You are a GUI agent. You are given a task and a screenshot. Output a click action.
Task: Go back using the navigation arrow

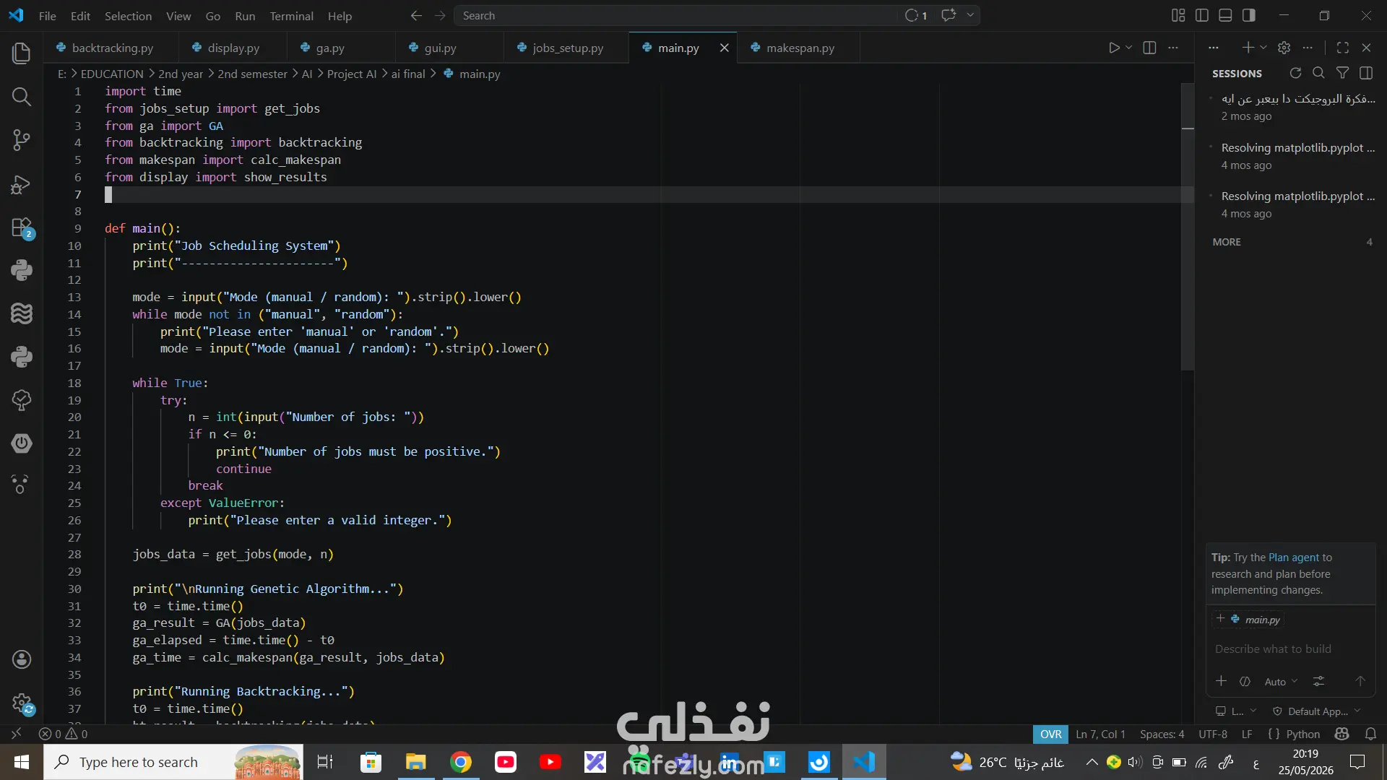click(x=416, y=16)
